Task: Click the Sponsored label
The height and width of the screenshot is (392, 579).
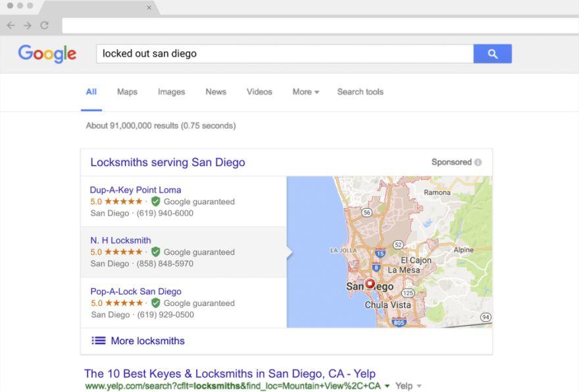Action: [451, 162]
